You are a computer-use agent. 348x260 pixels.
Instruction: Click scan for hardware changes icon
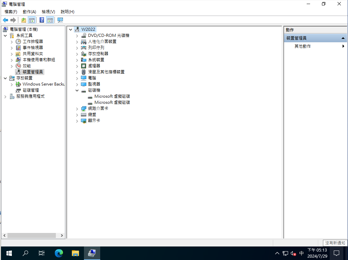pos(60,20)
